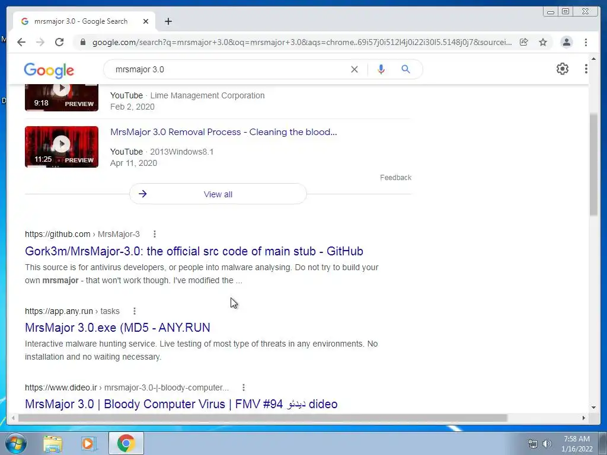
Task: Launch Windows Media Player from taskbar
Action: (x=89, y=443)
